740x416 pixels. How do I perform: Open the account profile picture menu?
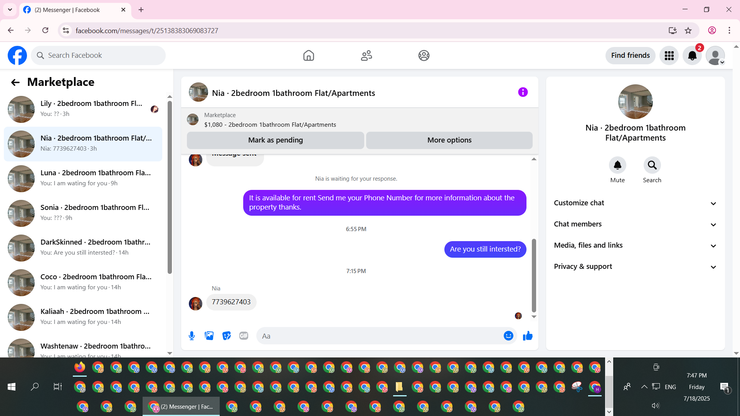(715, 55)
